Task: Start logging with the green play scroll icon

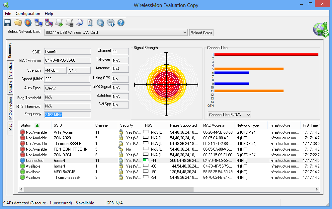Action: click(59, 23)
